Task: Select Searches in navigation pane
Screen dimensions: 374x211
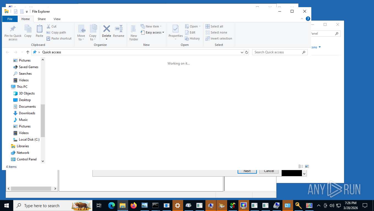Action: pyautogui.click(x=25, y=74)
